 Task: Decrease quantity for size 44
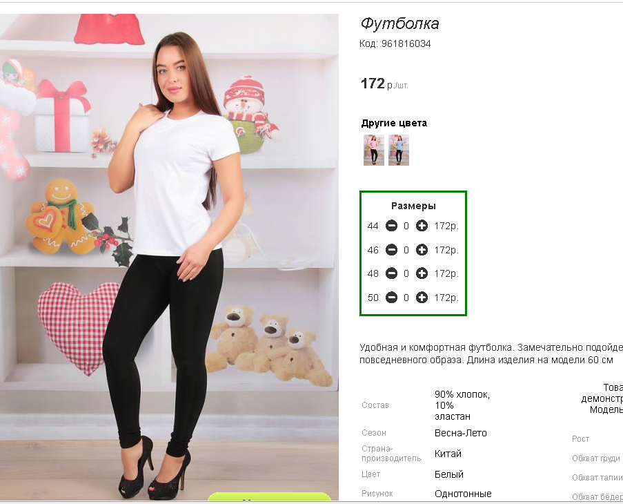(391, 226)
